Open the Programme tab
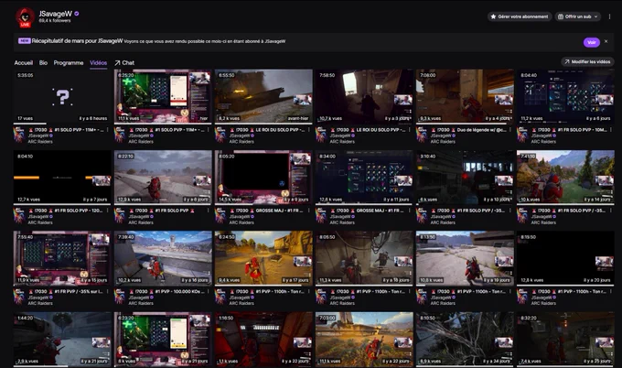The image size is (622, 368). [x=69, y=63]
